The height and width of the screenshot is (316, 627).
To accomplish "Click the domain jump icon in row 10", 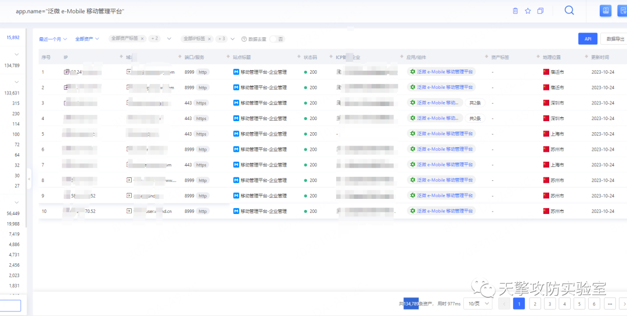I will 129,211.
